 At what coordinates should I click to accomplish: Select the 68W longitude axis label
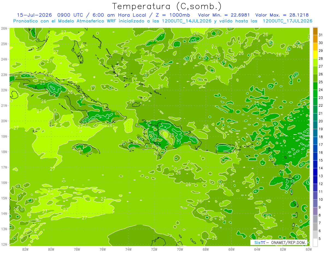tap(206, 249)
